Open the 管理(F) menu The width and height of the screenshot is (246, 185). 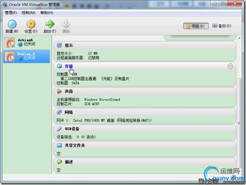click(x=11, y=13)
